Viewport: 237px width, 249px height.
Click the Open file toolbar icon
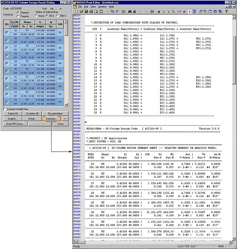(x=81, y=11)
